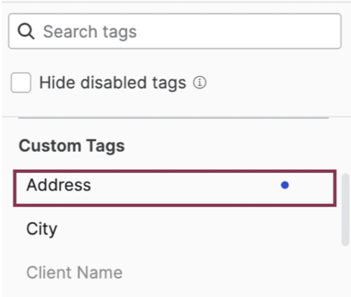This screenshot has width=351, height=297.
Task: Click the tag list vertical scrollbar
Action: [x=345, y=208]
